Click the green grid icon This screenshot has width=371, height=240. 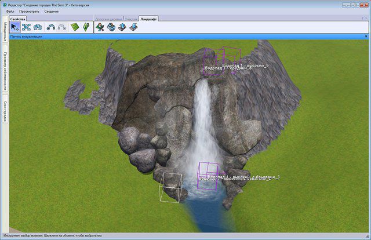(75, 27)
